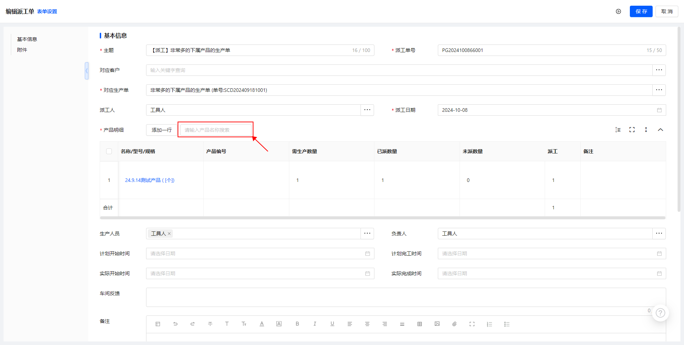Open production order picker ellipsis button
The width and height of the screenshot is (684, 345).
659,90
